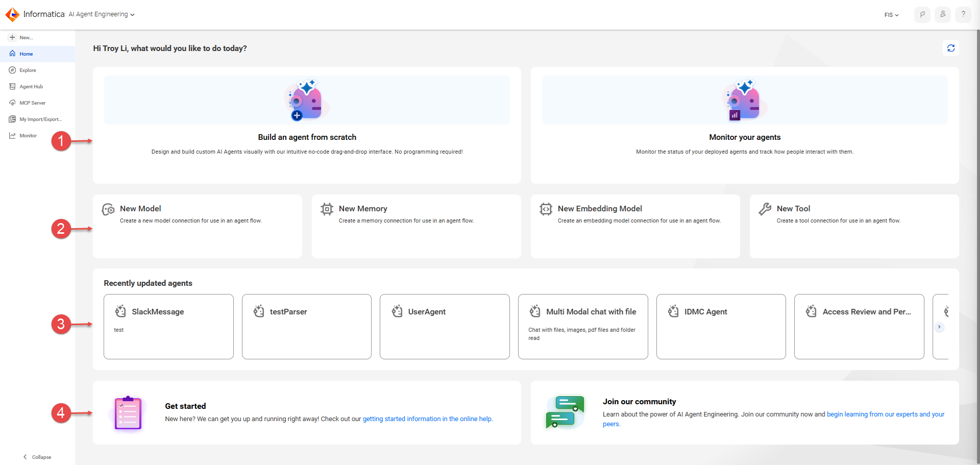Click the Agent Hub icon
This screenshot has width=980, height=465.
(12, 86)
